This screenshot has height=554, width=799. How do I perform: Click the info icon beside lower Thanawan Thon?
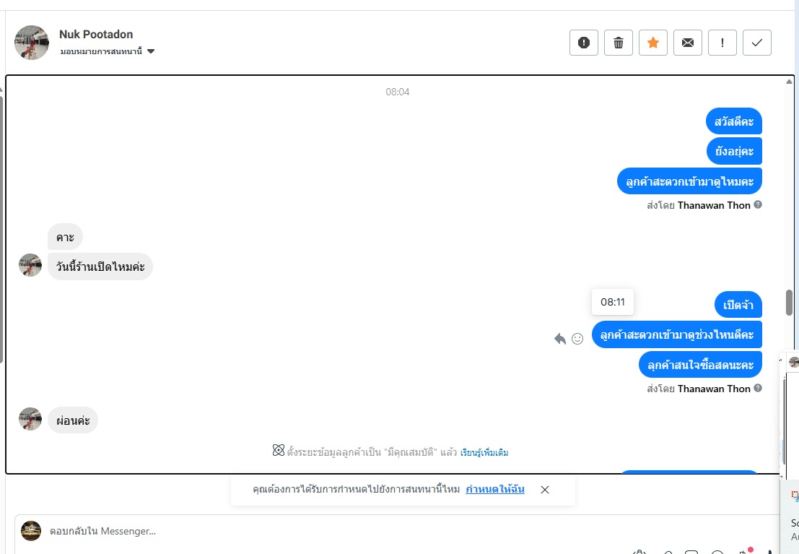point(758,388)
